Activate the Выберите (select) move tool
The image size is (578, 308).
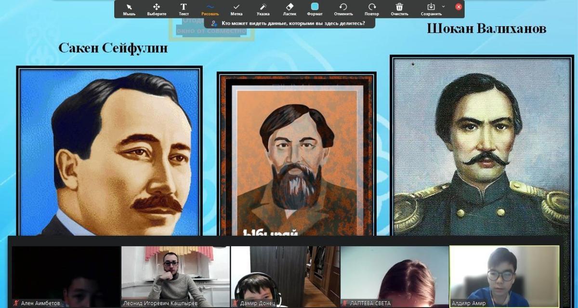pos(157,9)
